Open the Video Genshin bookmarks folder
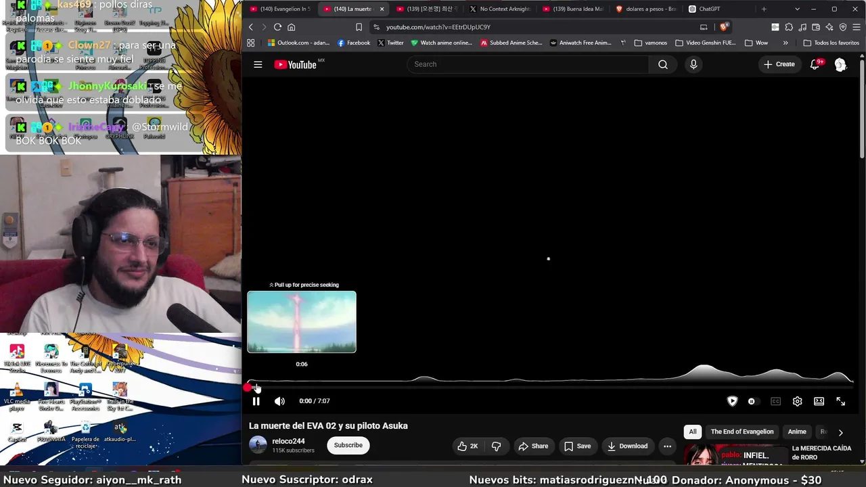This screenshot has height=487, width=866. click(x=706, y=43)
